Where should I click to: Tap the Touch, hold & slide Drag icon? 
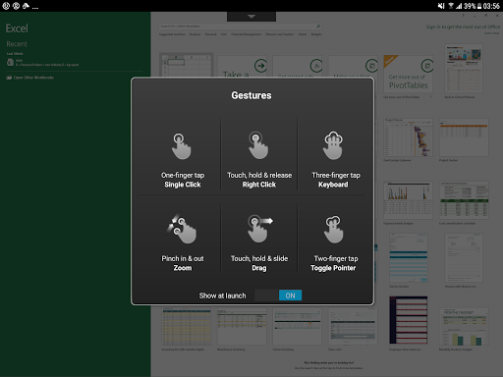point(260,229)
